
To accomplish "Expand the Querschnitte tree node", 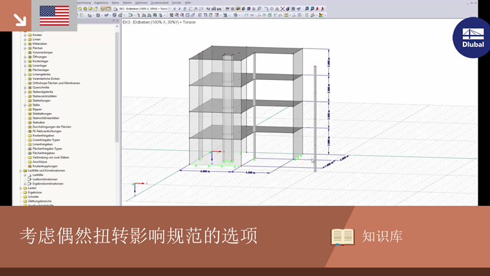I will click(25, 88).
